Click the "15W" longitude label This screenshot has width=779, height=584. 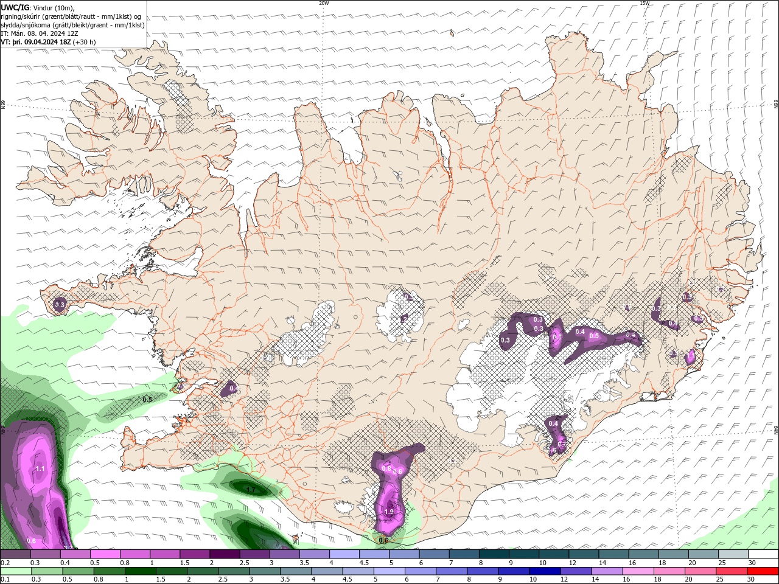645,3
